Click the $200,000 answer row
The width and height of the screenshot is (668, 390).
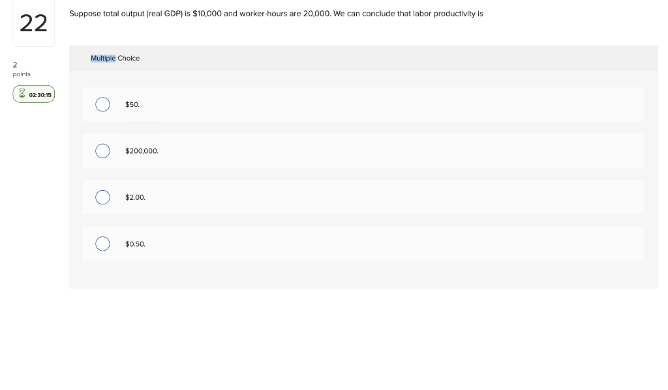[363, 151]
